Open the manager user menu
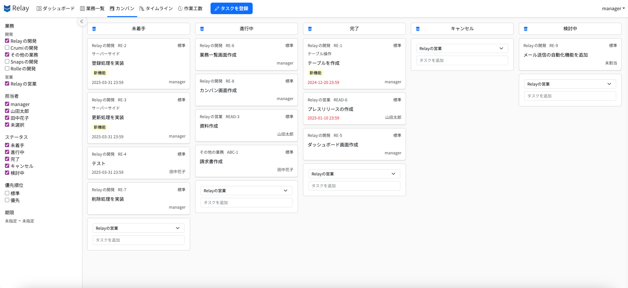The image size is (628, 288). (x=613, y=9)
